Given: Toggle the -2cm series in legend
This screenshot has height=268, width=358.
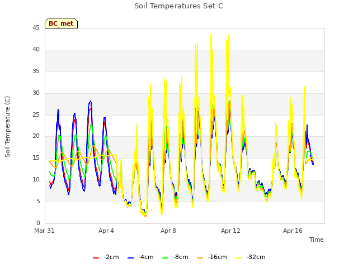Looking at the screenshot, I should tap(106, 257).
